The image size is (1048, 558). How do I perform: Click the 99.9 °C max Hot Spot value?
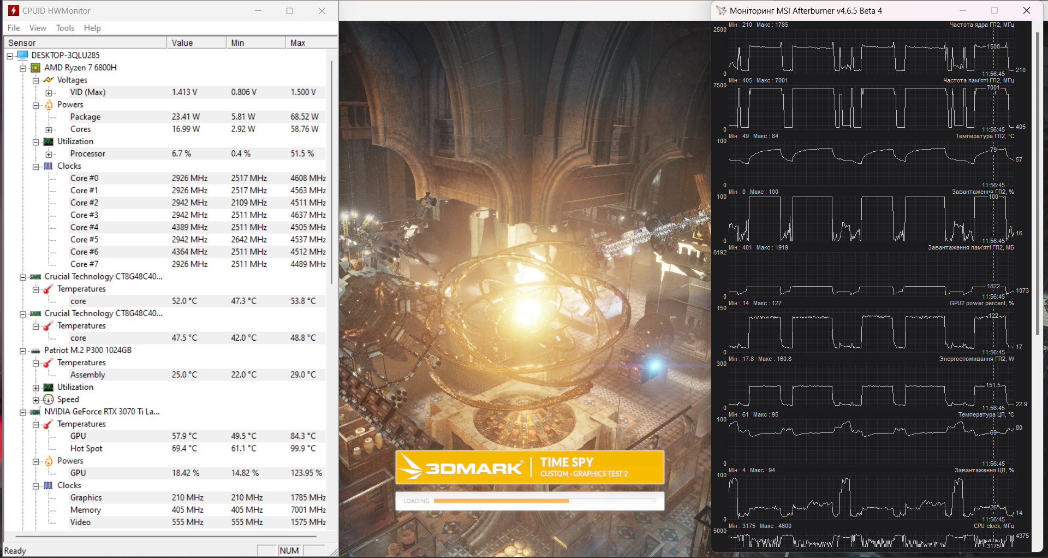pyautogui.click(x=303, y=448)
